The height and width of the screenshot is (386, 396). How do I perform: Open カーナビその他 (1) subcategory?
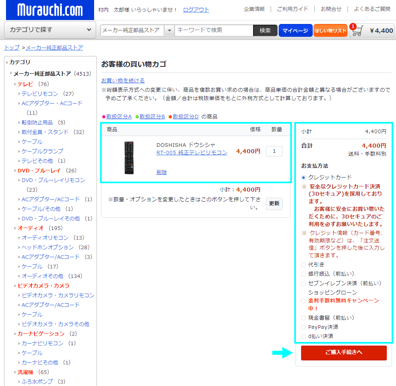[40, 362]
